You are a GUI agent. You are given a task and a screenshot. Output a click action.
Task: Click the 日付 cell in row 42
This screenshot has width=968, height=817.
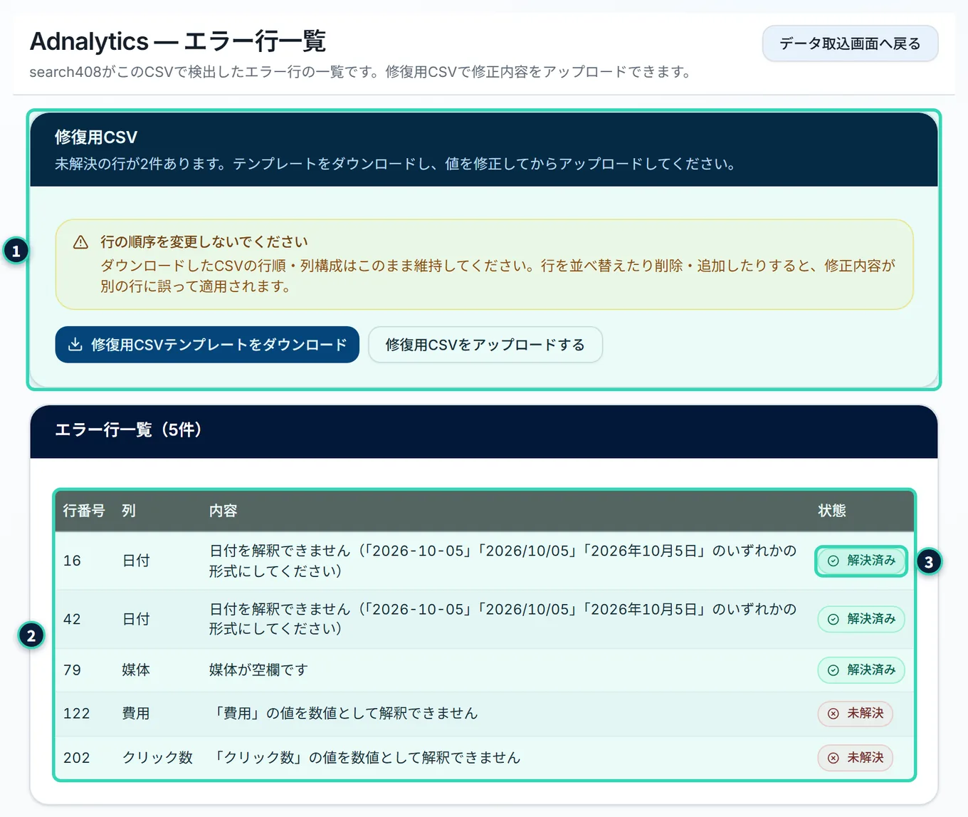[x=136, y=619]
